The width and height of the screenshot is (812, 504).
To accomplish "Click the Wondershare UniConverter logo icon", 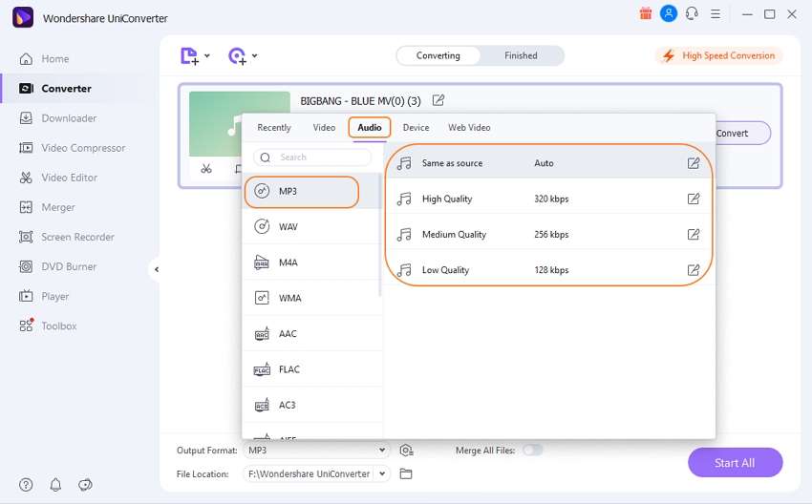I will 22,18.
